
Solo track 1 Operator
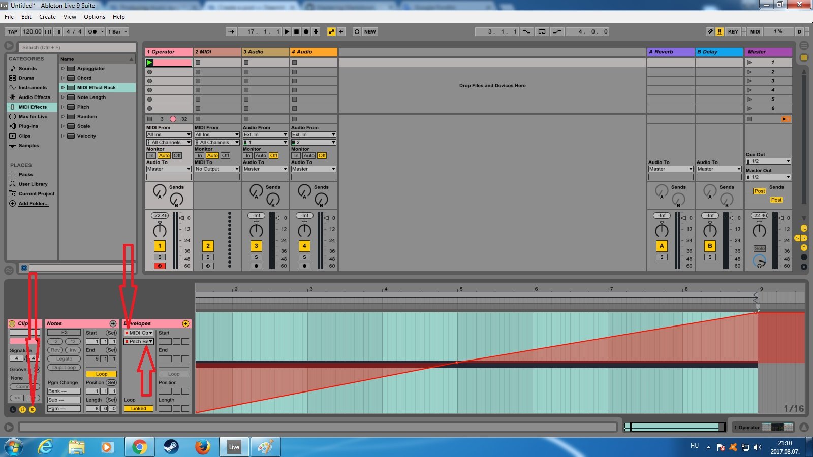(x=160, y=257)
